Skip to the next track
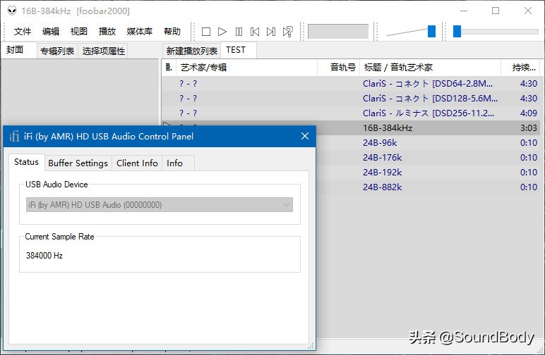This screenshot has width=545, height=355. pos(271,32)
